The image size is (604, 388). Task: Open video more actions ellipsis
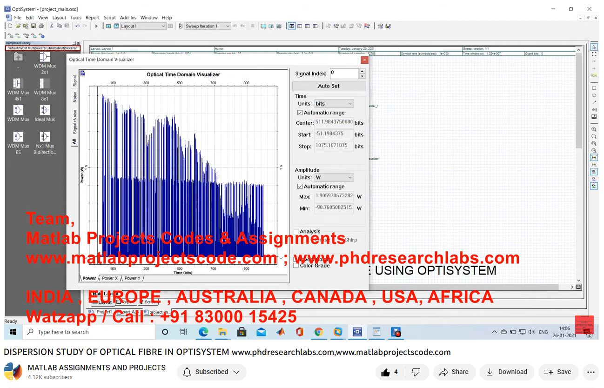tap(591, 372)
